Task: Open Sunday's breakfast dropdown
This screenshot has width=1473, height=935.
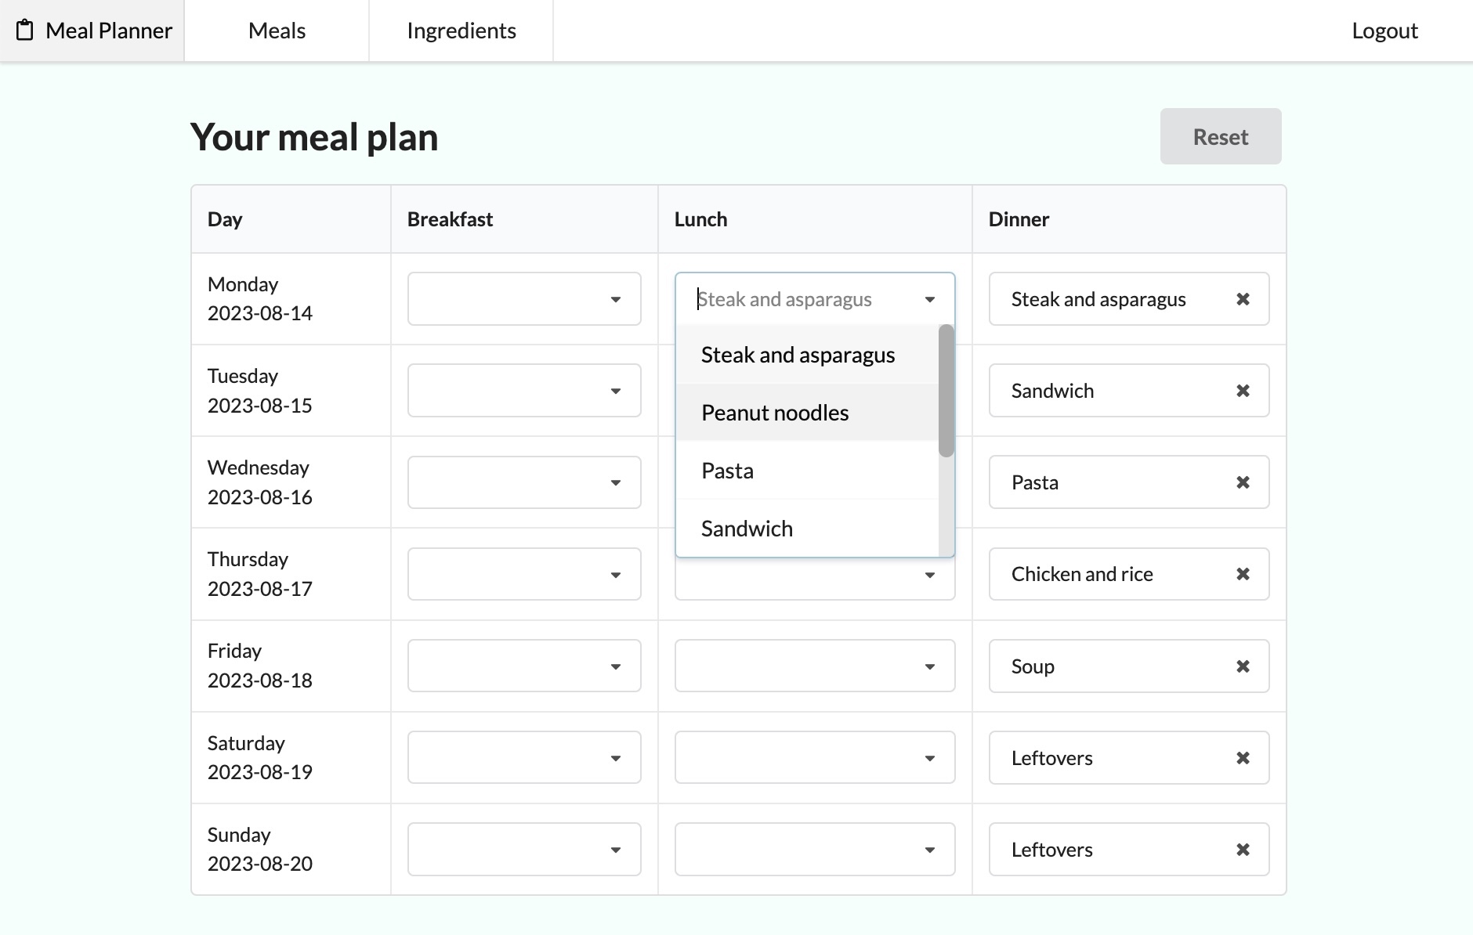Action: [x=524, y=850]
